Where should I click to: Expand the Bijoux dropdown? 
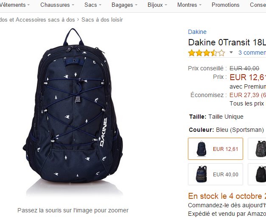pos(157,5)
